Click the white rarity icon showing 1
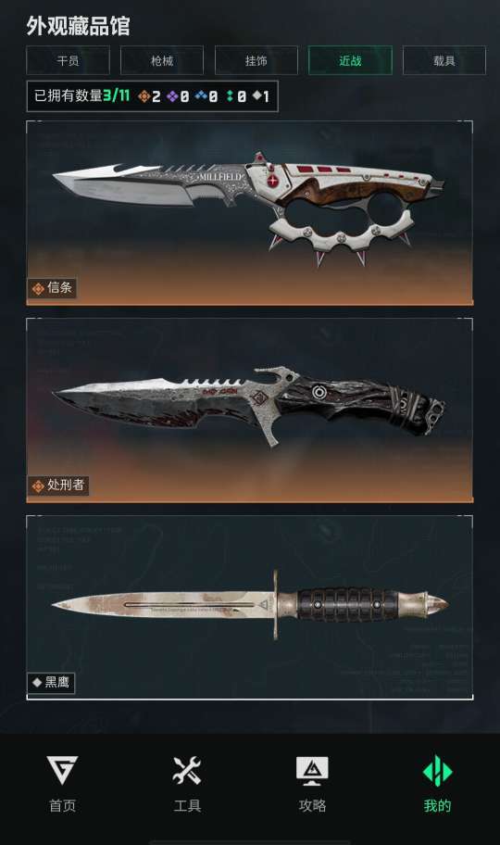This screenshot has width=500, height=845. (257, 95)
